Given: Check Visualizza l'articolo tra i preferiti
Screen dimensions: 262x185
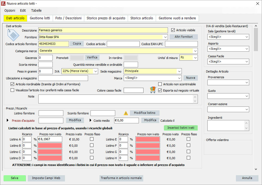Looking at the screenshot, I should click(12, 90).
